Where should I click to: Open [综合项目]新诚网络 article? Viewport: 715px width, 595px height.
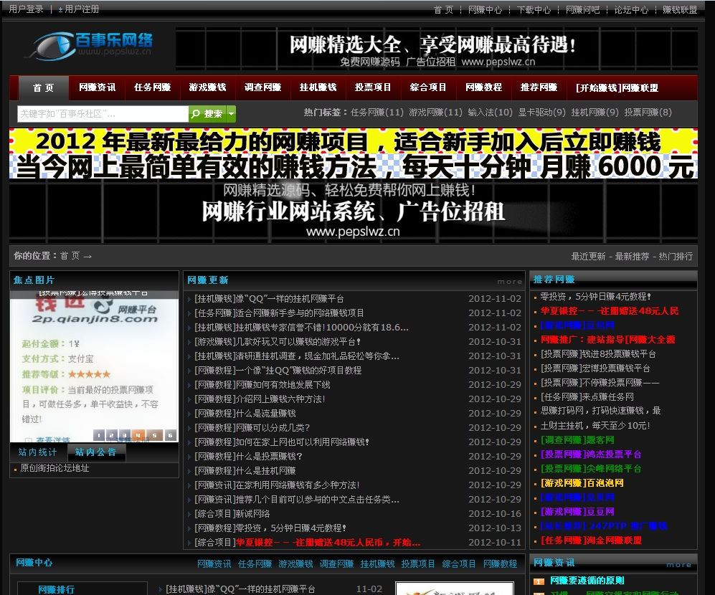232,514
